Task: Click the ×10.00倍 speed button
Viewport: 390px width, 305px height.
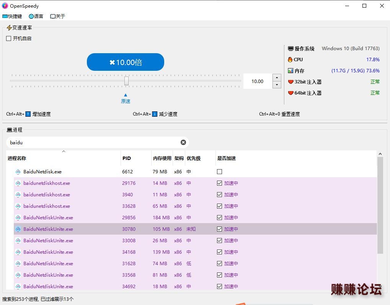Action: tap(126, 62)
